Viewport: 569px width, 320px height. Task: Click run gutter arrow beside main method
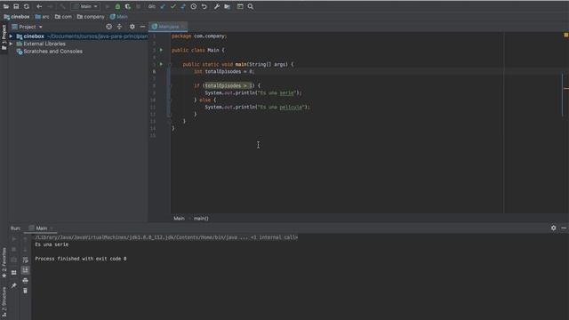pyautogui.click(x=161, y=64)
